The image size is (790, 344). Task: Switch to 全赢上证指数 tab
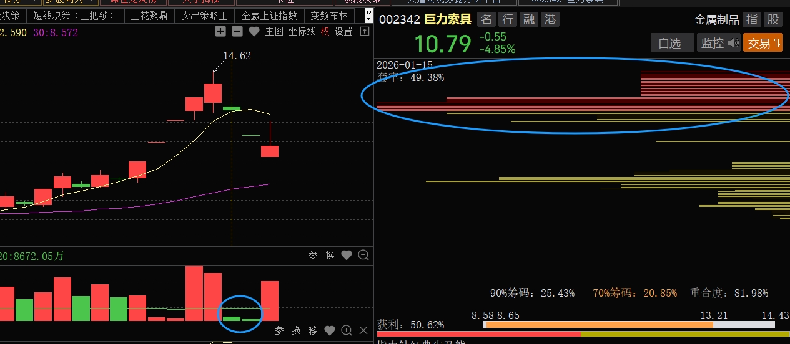269,16
